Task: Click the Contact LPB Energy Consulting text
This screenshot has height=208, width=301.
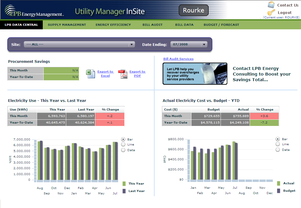Action: 262,74
